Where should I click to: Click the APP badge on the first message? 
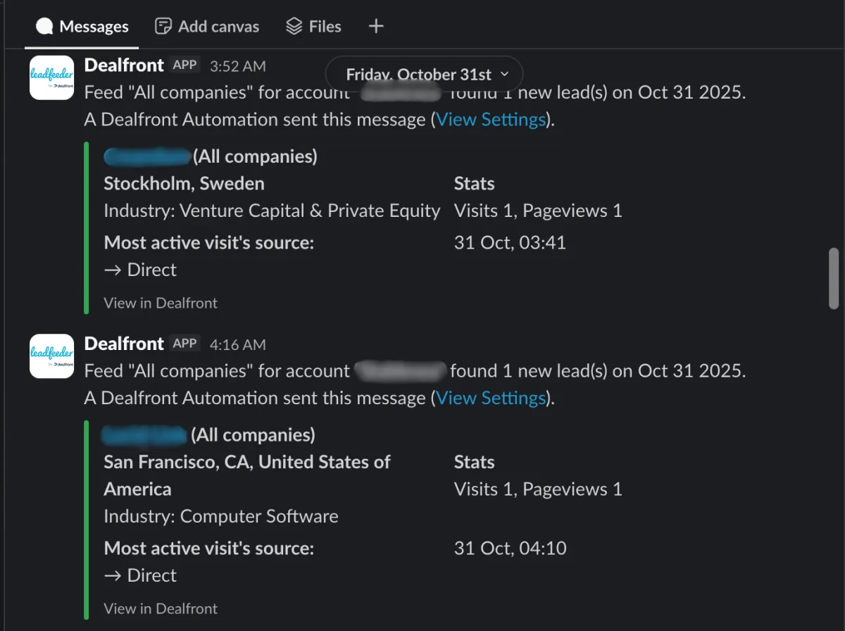(184, 65)
